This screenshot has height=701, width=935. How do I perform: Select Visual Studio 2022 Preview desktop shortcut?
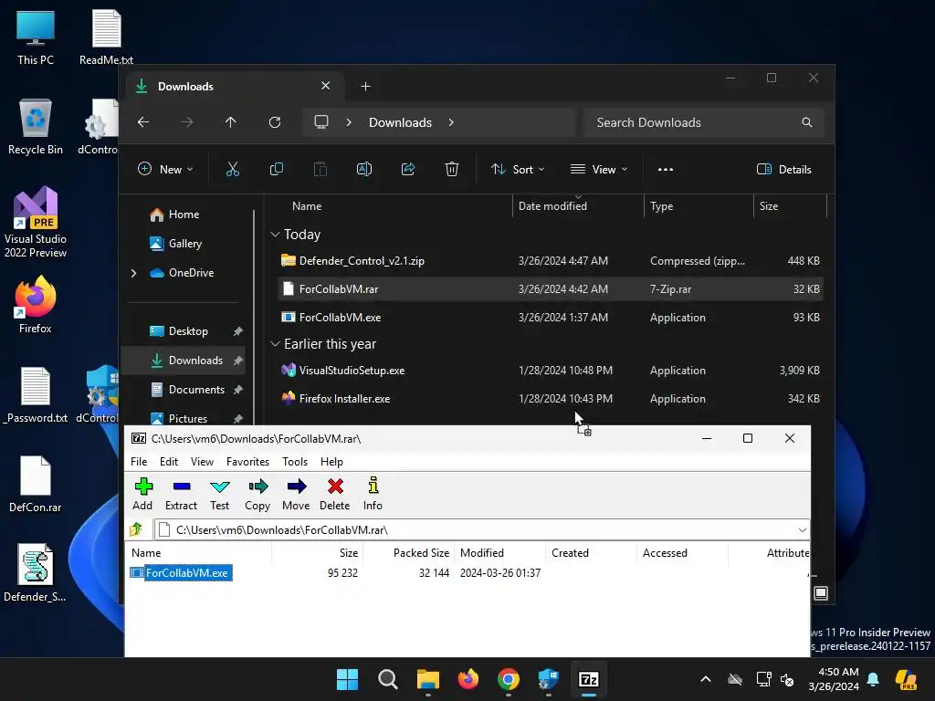coord(36,223)
